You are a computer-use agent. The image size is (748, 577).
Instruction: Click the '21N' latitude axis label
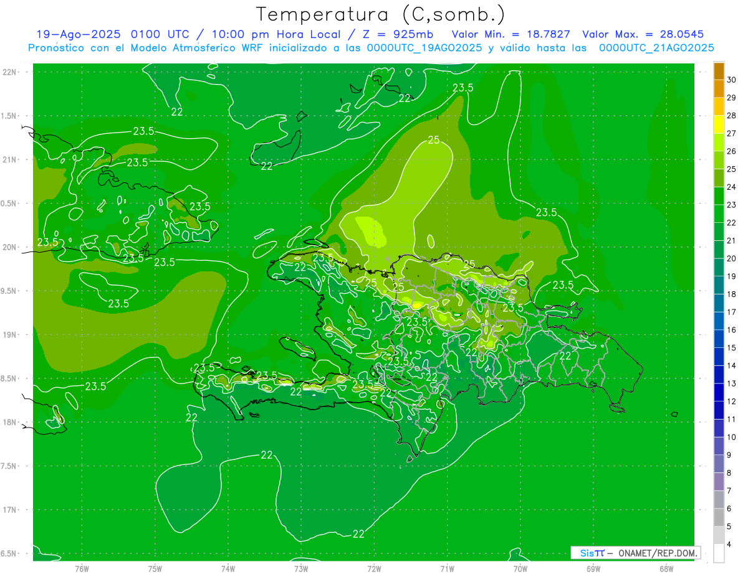click(x=9, y=159)
